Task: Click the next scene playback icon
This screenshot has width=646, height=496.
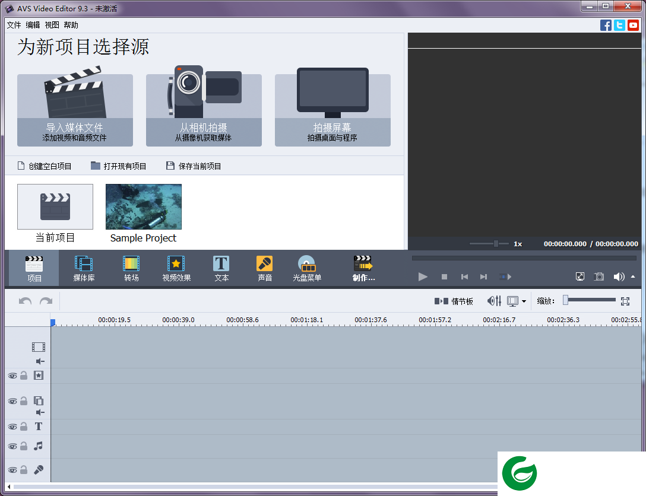Action: 505,276
